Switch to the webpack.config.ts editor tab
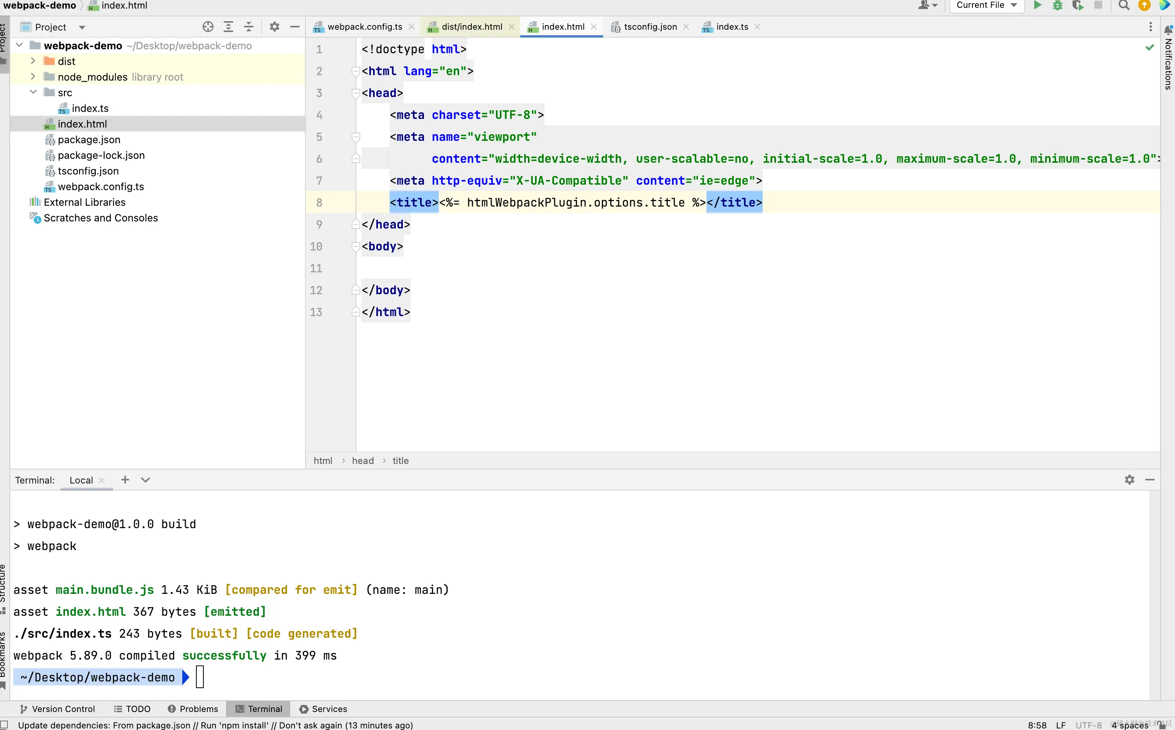Viewport: 1175px width, 730px height. pos(365,27)
